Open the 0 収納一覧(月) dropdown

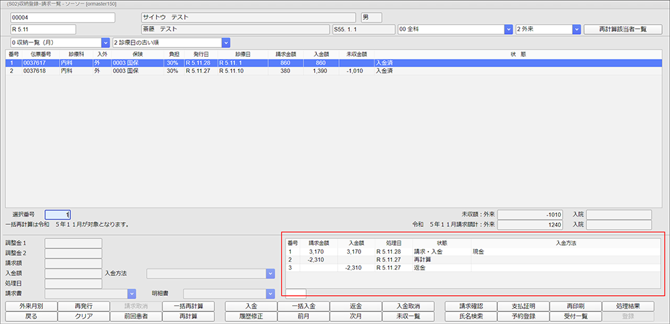(105, 42)
